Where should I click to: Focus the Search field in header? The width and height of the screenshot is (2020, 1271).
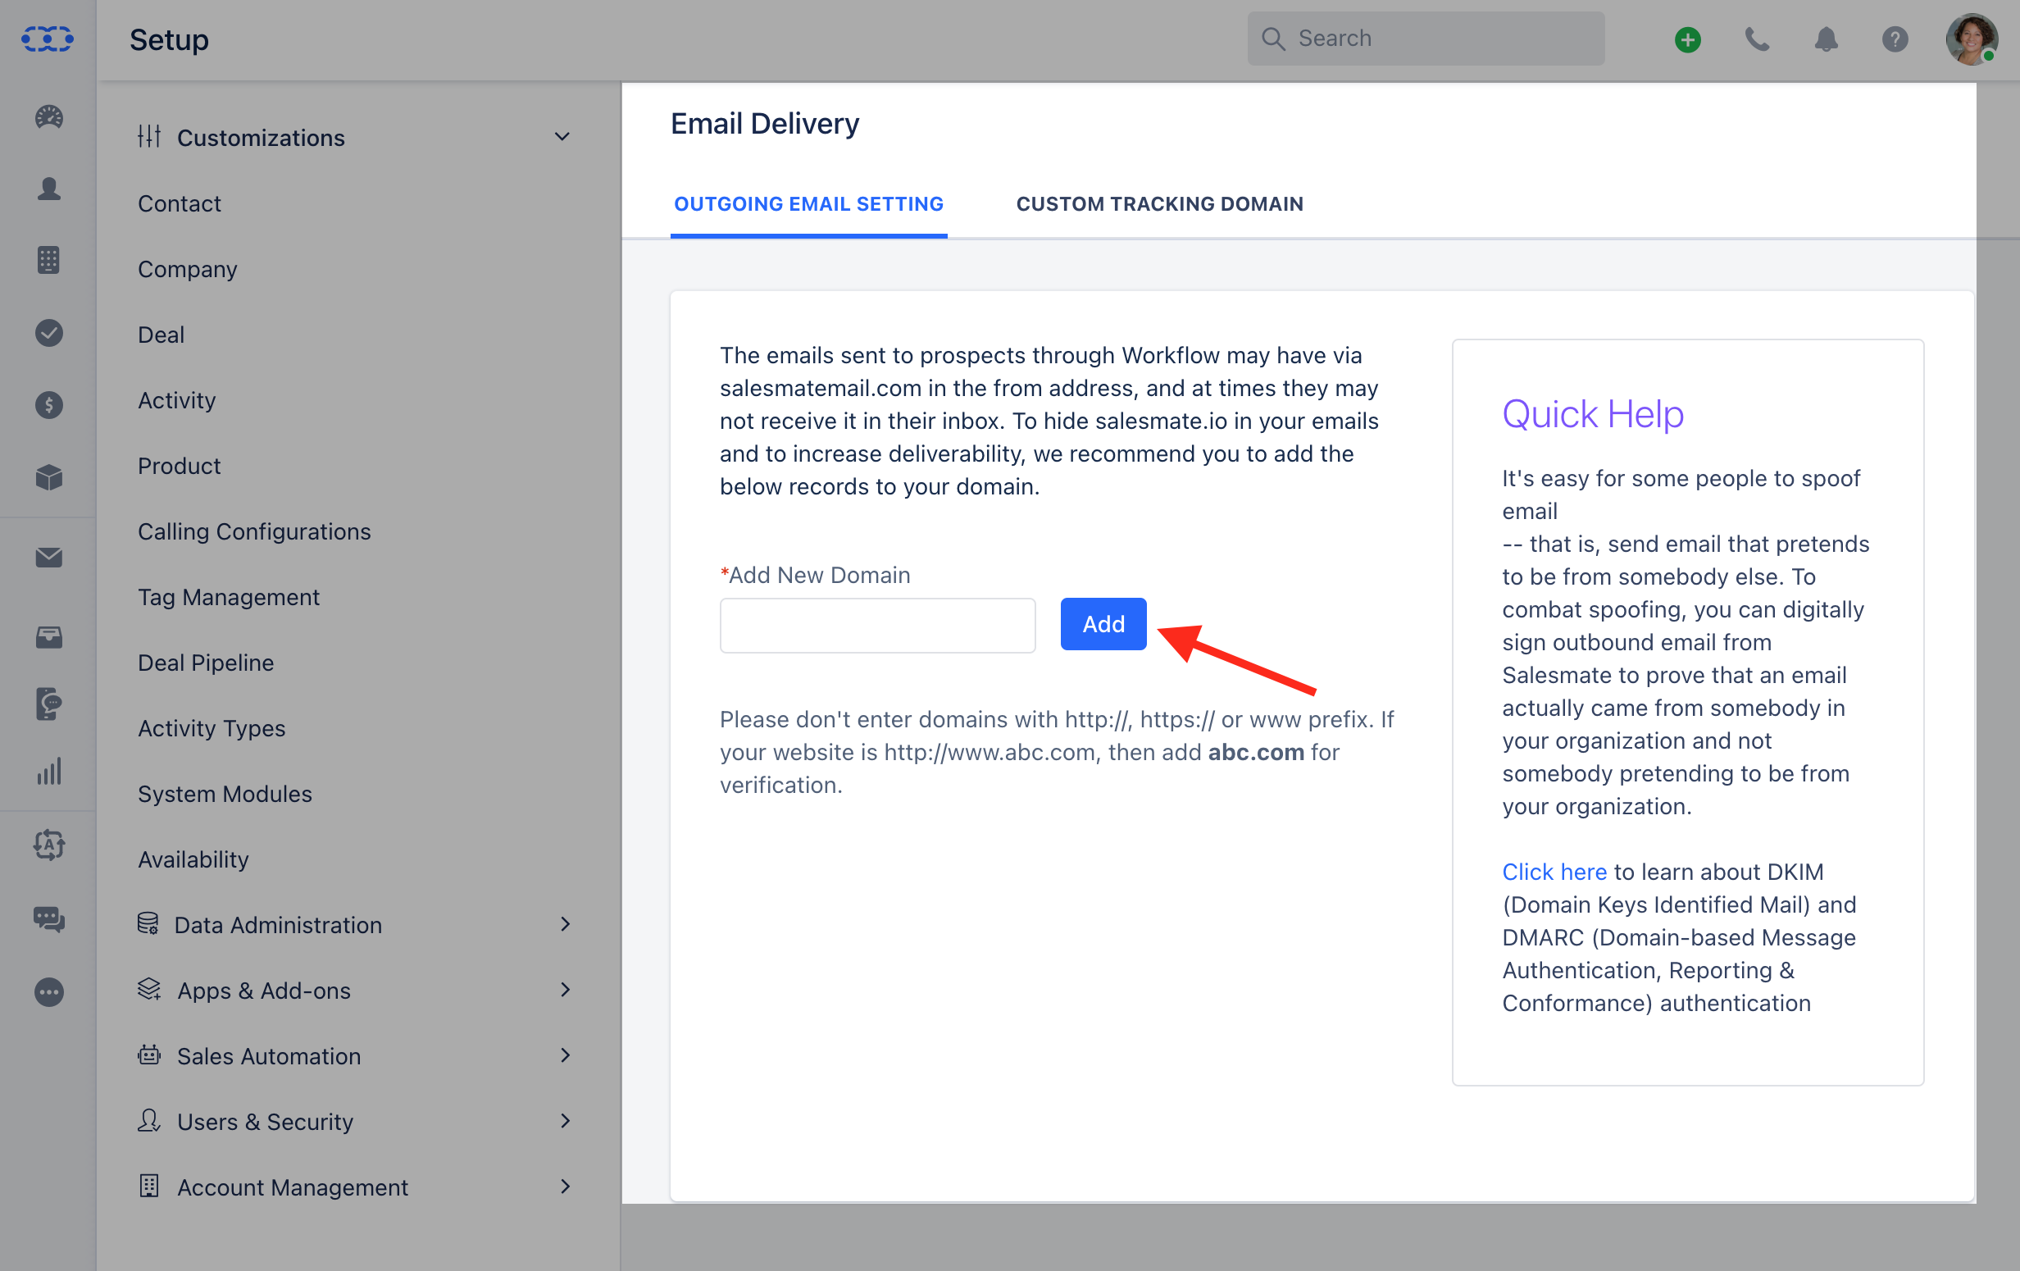pos(1426,39)
